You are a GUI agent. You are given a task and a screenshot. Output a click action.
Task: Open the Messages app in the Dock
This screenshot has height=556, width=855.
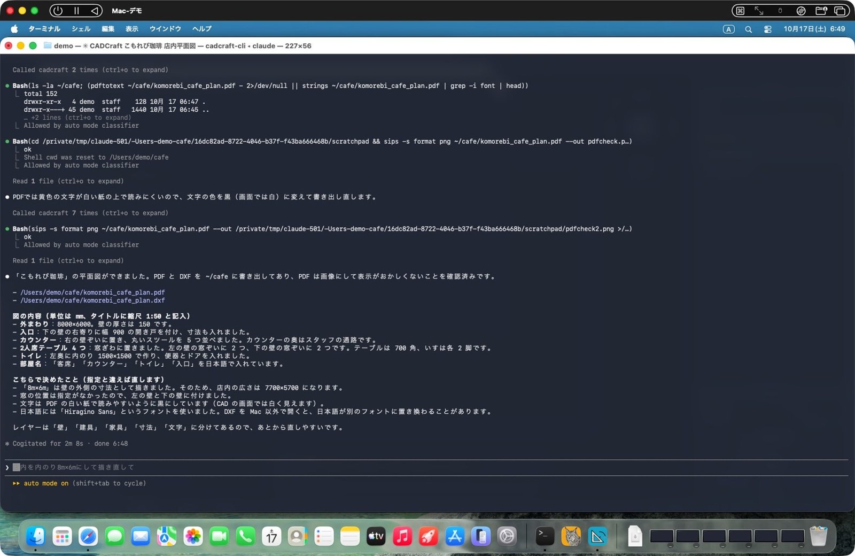pos(114,536)
